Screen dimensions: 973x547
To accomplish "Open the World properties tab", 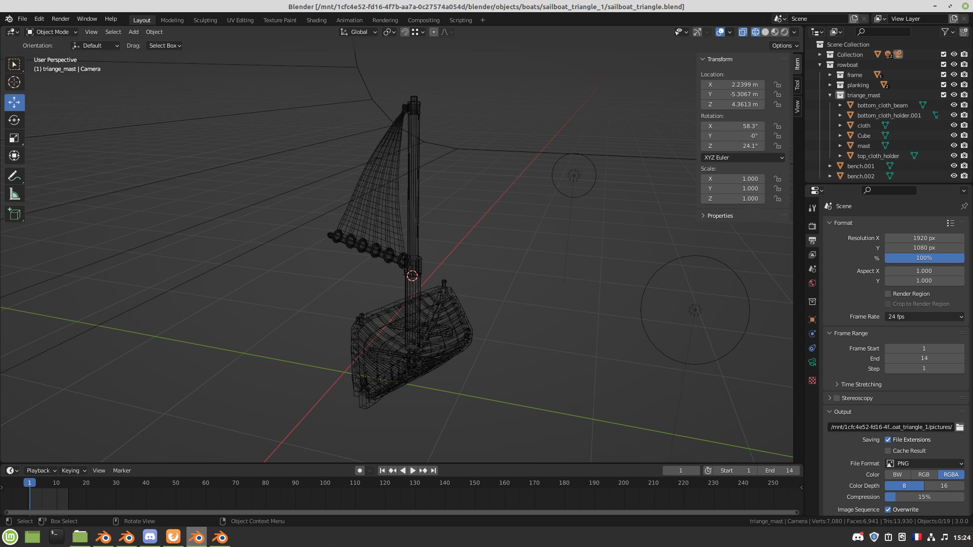I will click(812, 283).
